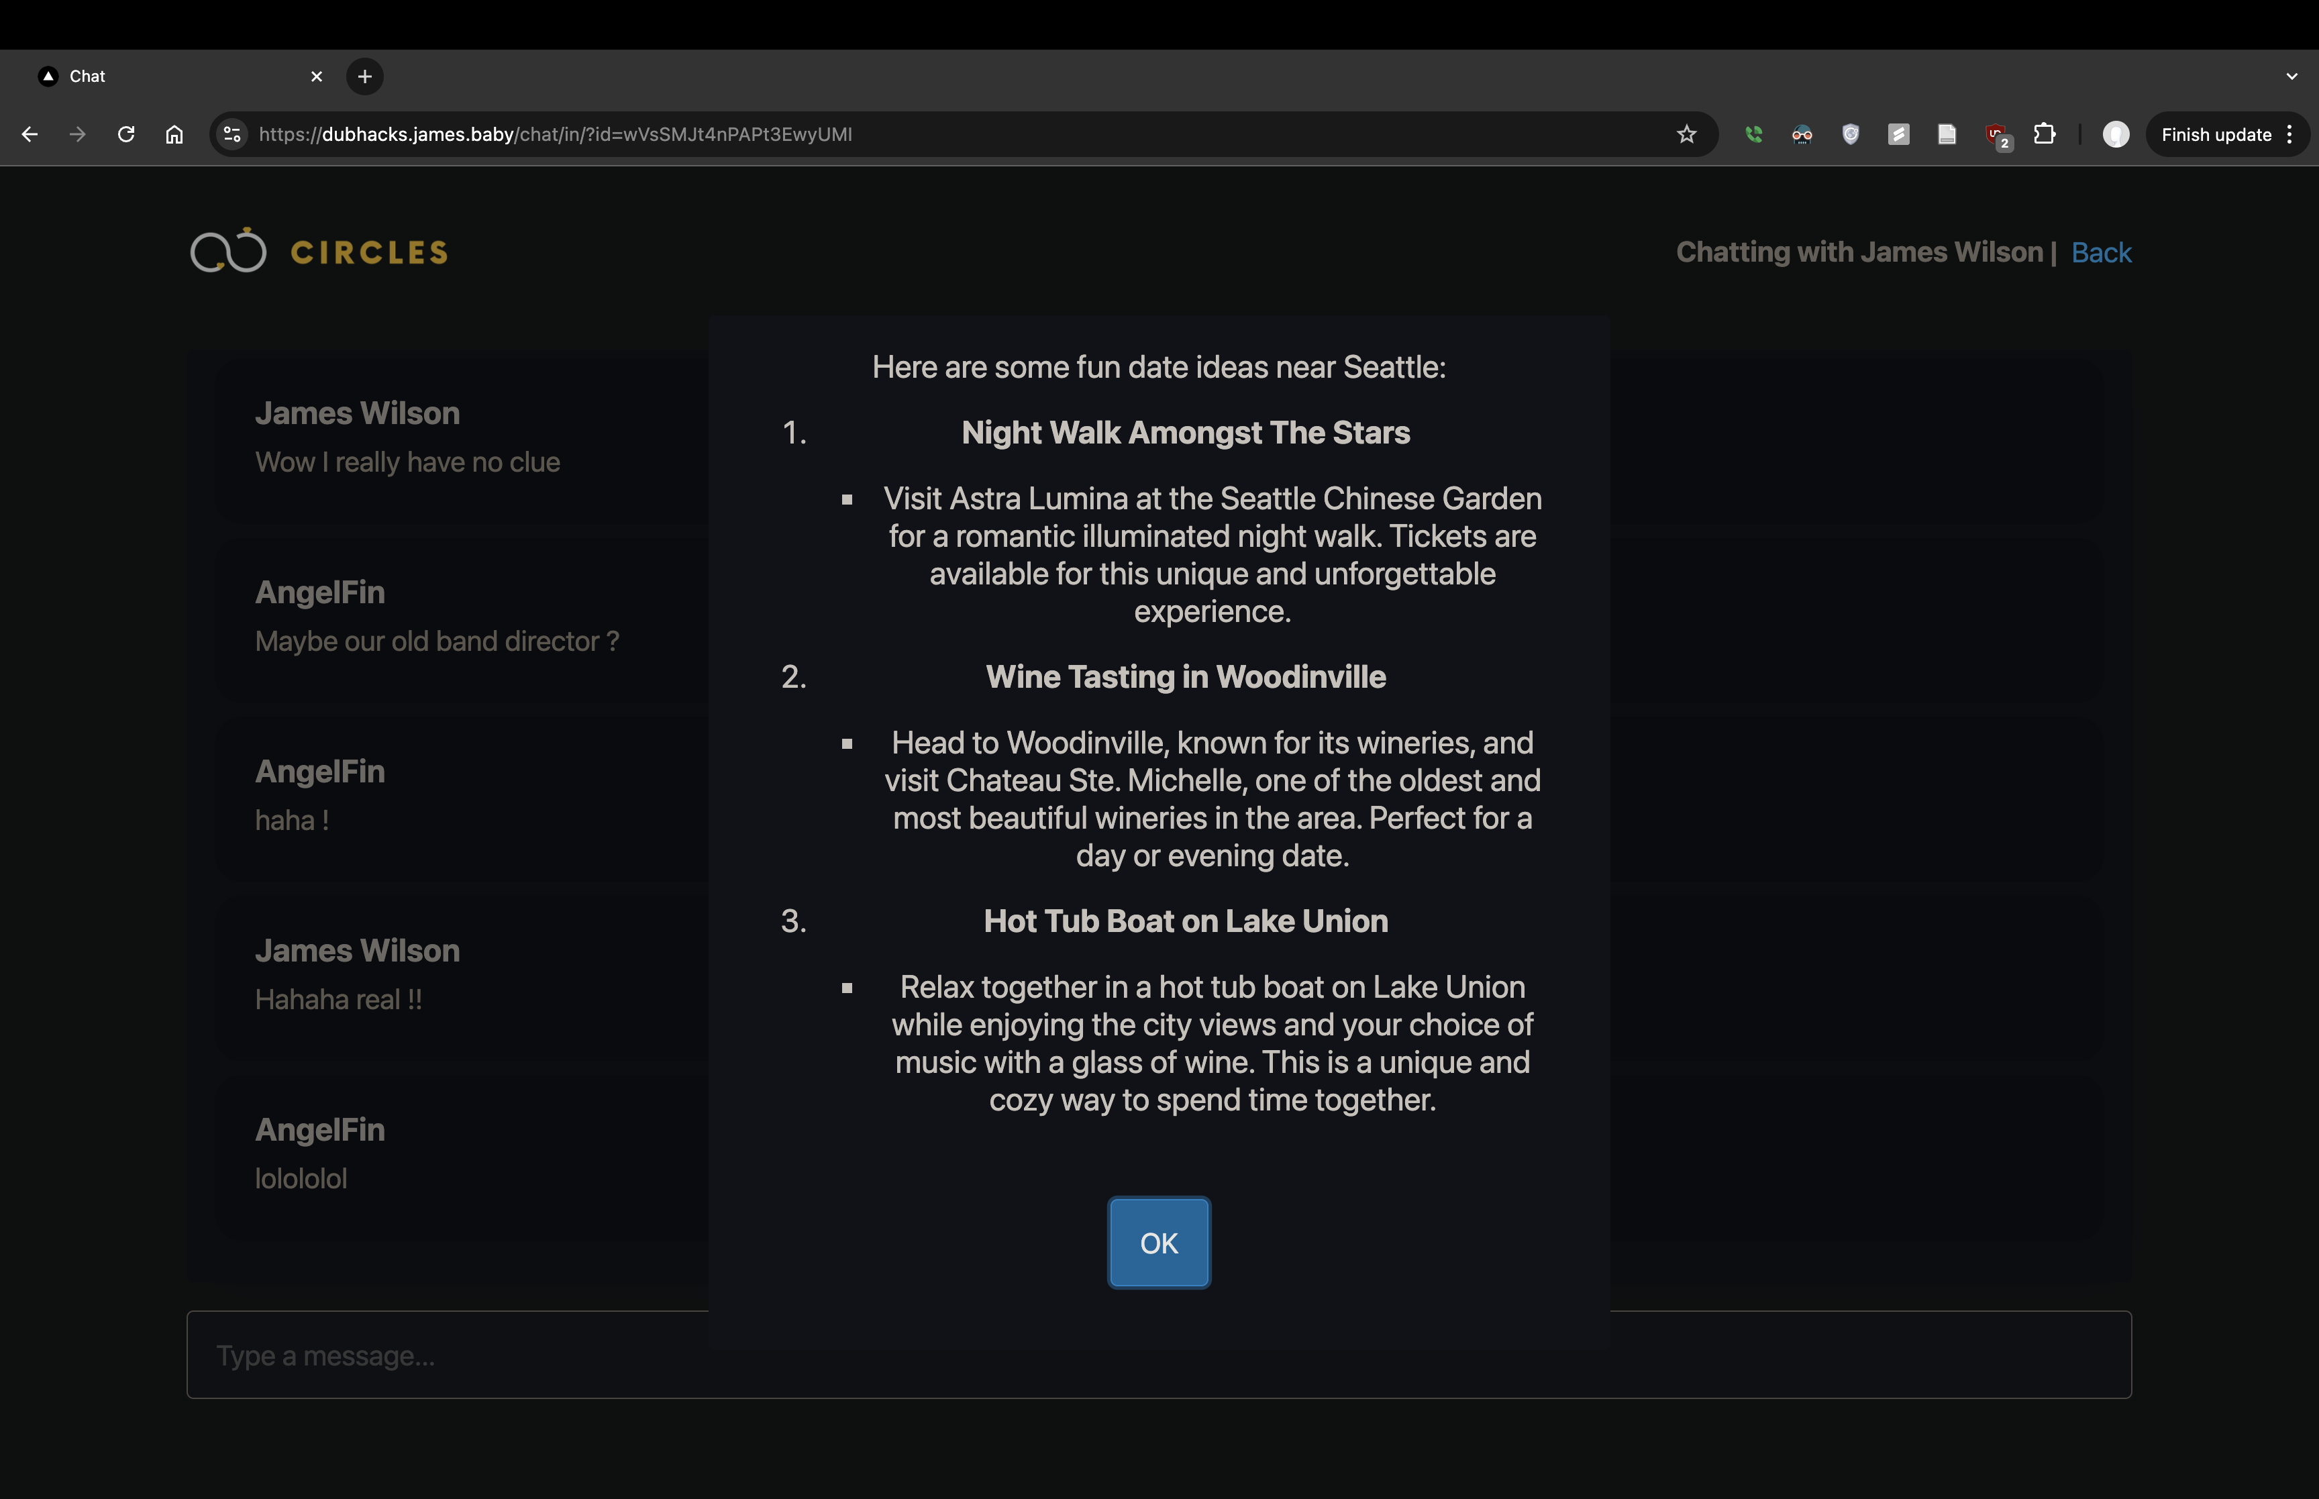Go to the browser home page
The height and width of the screenshot is (1499, 2319).
point(174,134)
